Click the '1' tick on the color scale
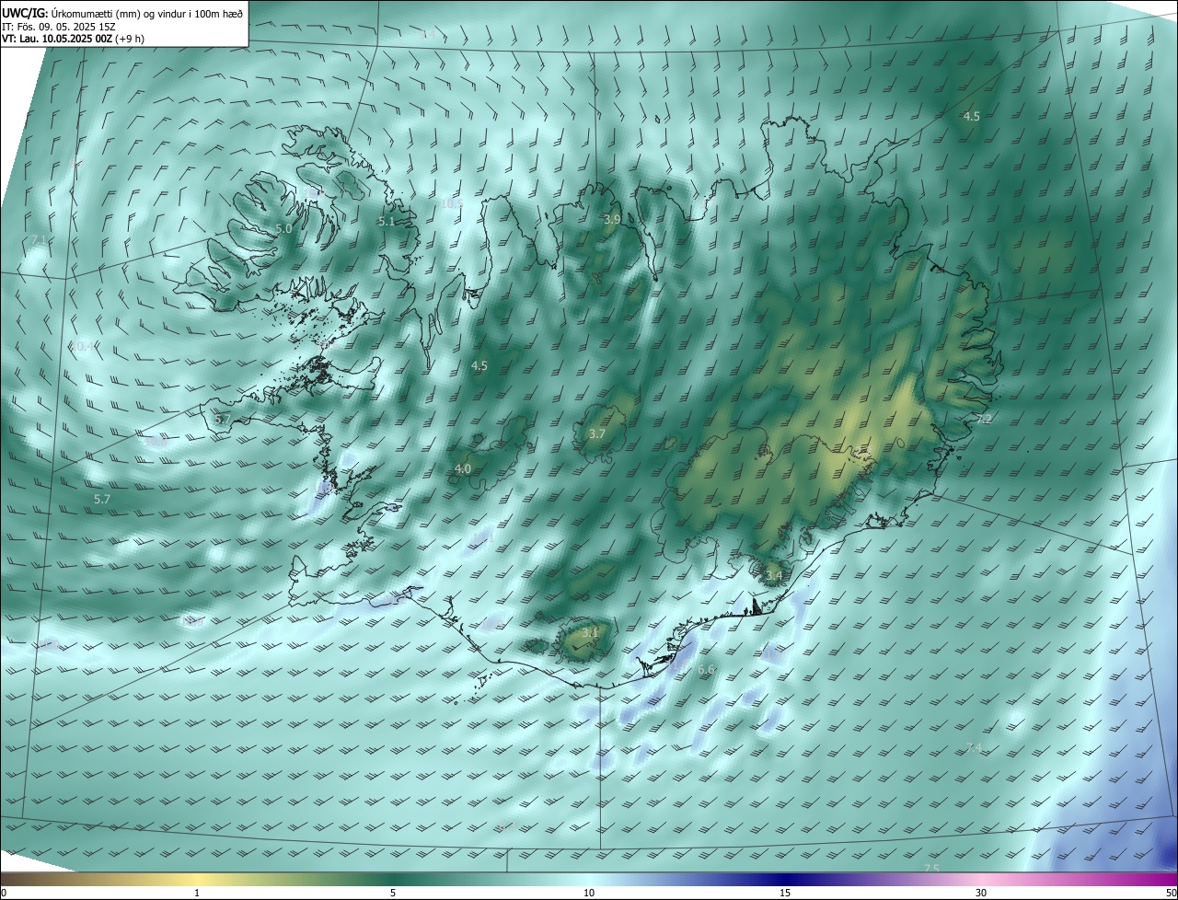 pos(197,893)
